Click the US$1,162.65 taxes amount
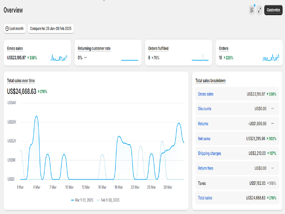 point(257,183)
